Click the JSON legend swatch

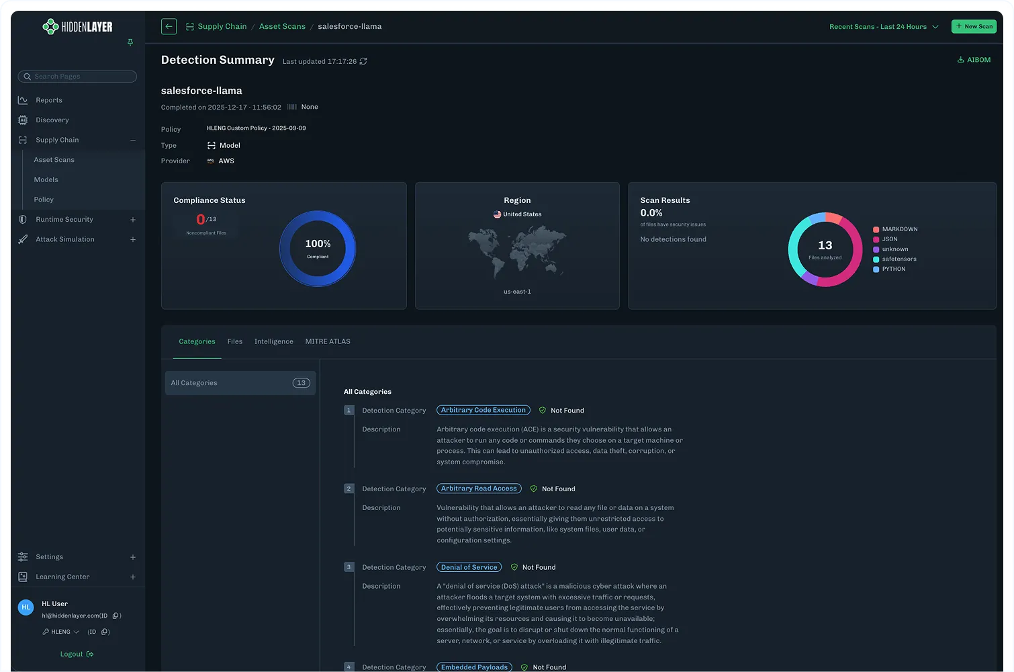pyautogui.click(x=876, y=239)
